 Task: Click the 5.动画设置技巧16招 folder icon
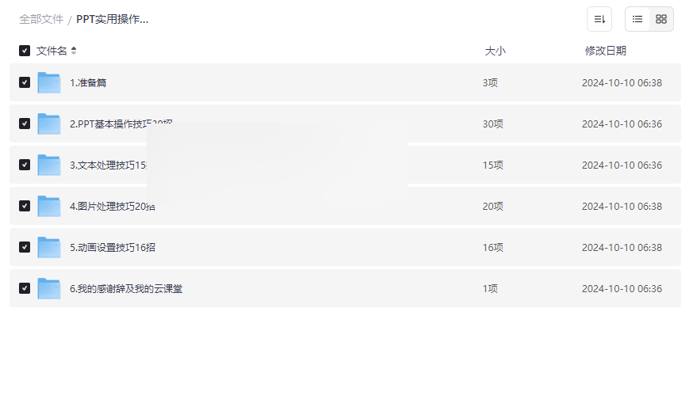(x=49, y=247)
